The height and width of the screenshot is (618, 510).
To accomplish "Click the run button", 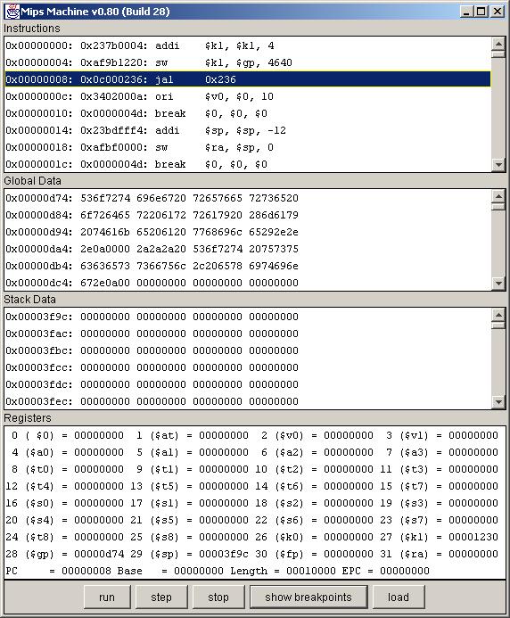I will pyautogui.click(x=107, y=597).
